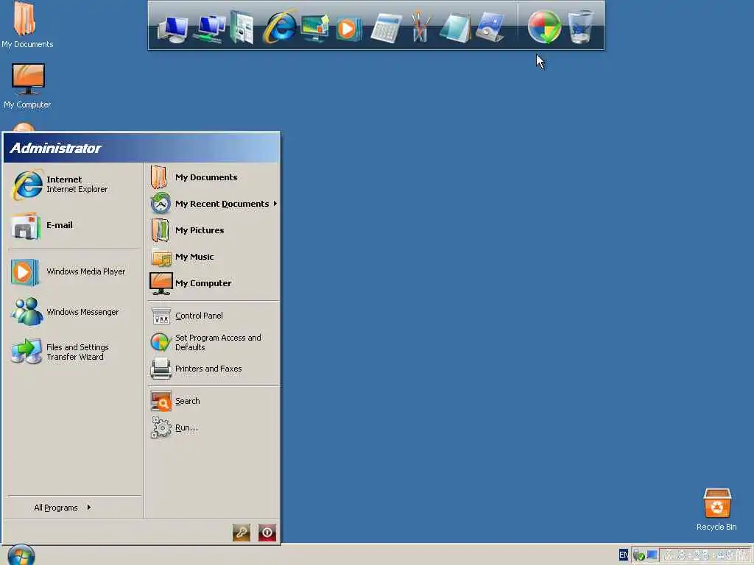This screenshot has height=565, width=754.
Task: Click the safely remove hardware tray icon
Action: pos(638,555)
